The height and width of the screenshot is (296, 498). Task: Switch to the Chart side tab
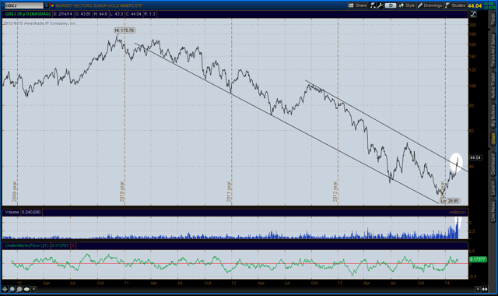point(493,139)
